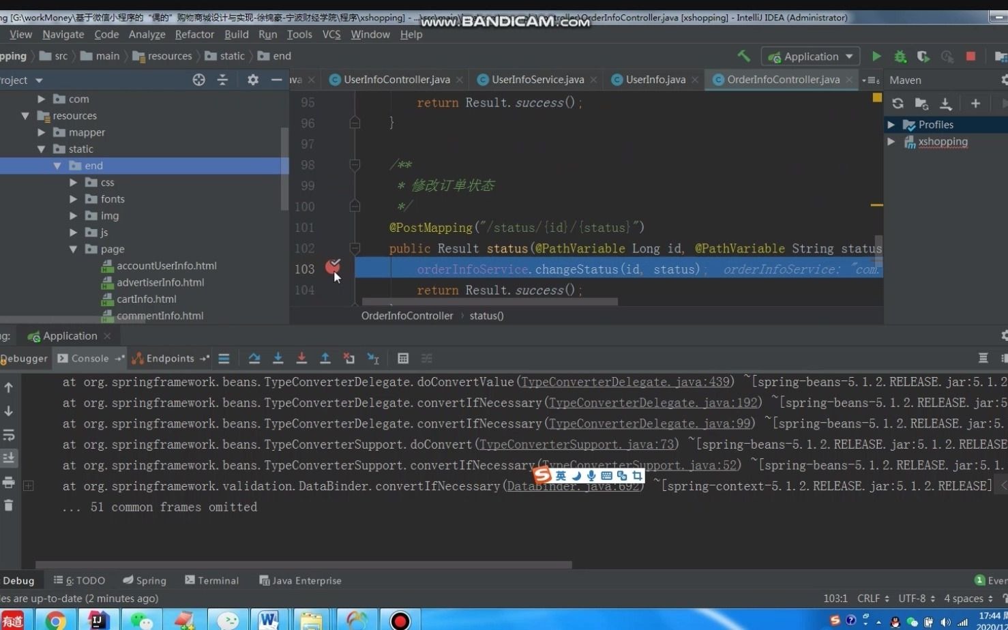
Task: Open accountUserInfo.html file
Action: pyautogui.click(x=166, y=266)
